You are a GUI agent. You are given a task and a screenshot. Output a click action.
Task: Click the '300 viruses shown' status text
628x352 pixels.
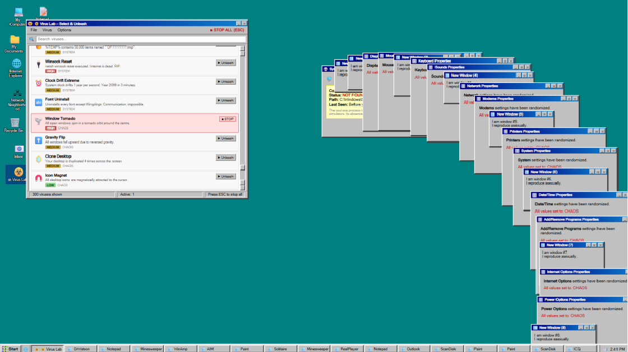[x=47, y=194]
